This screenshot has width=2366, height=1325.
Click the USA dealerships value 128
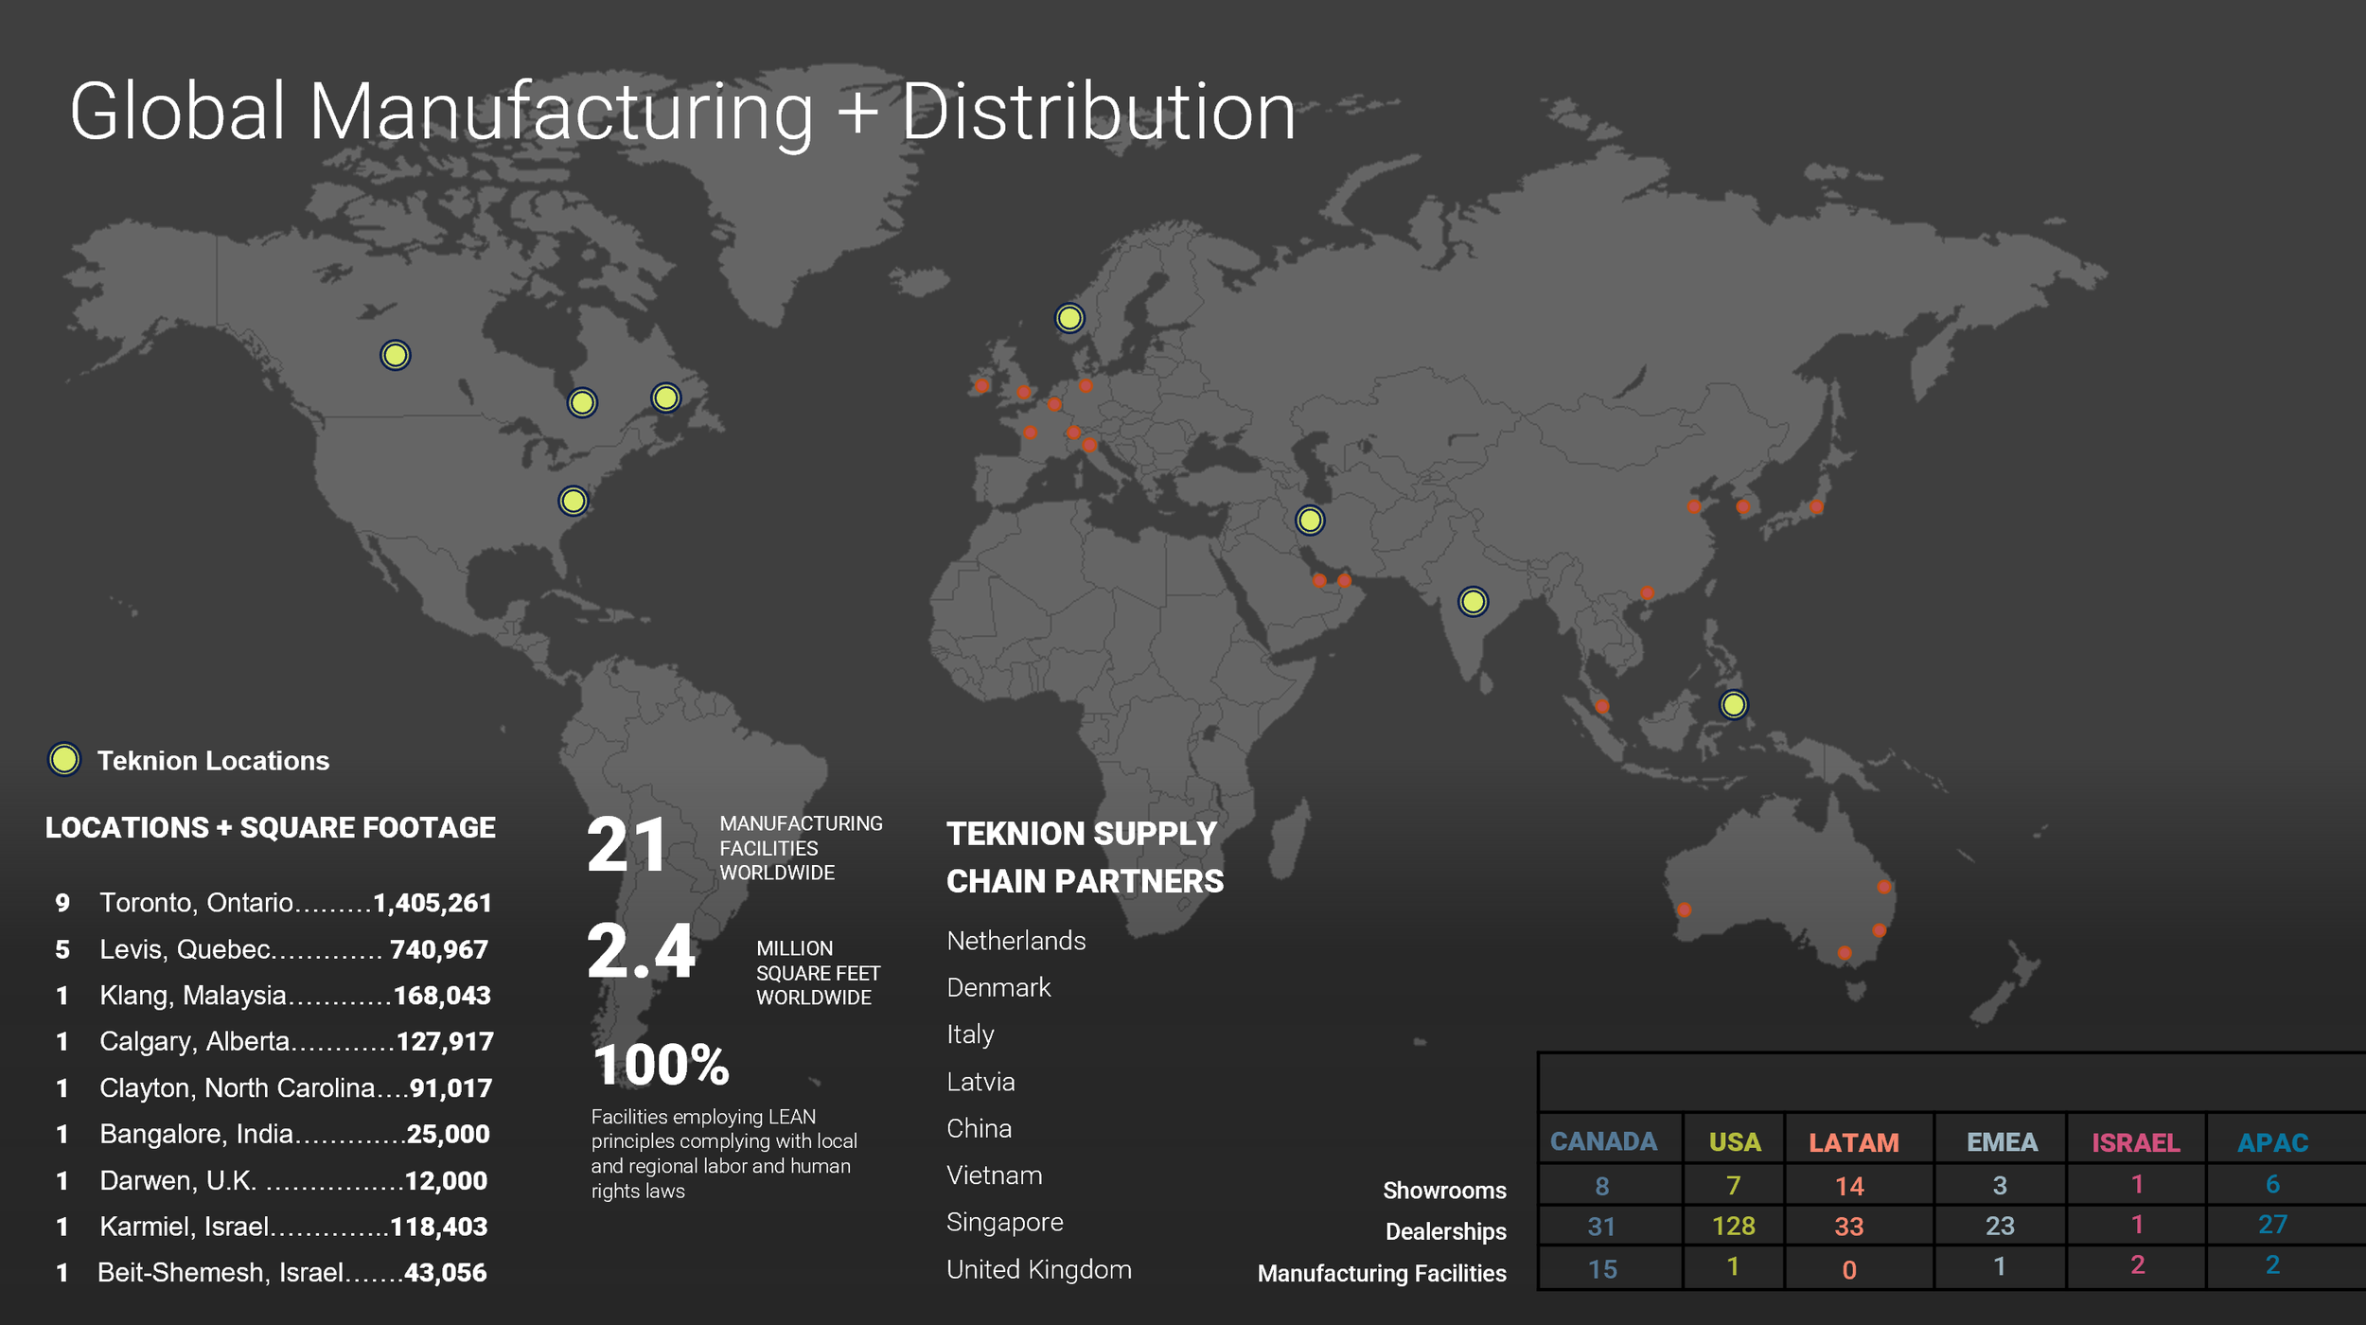[1733, 1226]
